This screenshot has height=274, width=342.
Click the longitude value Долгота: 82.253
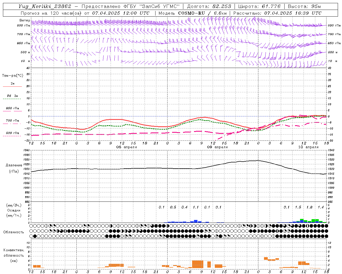pyautogui.click(x=209, y=6)
